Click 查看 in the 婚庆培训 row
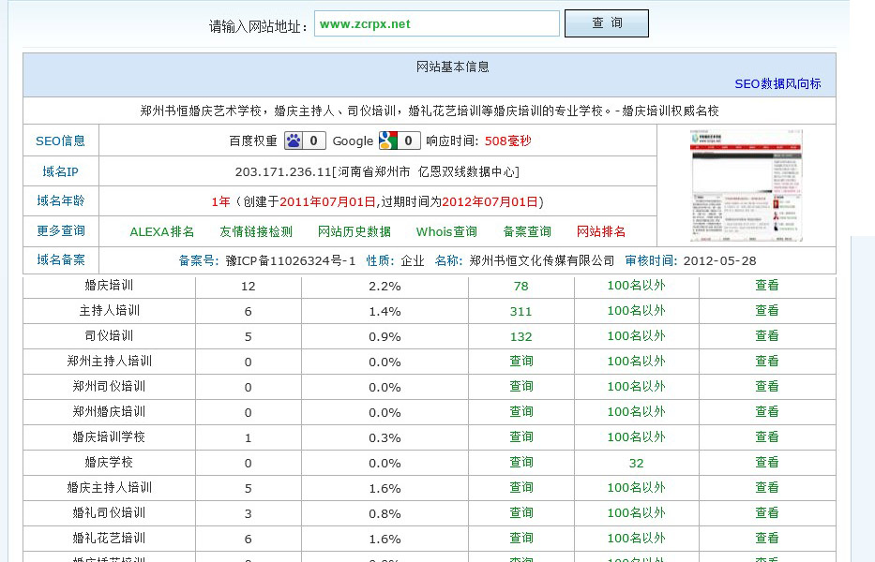 click(767, 286)
